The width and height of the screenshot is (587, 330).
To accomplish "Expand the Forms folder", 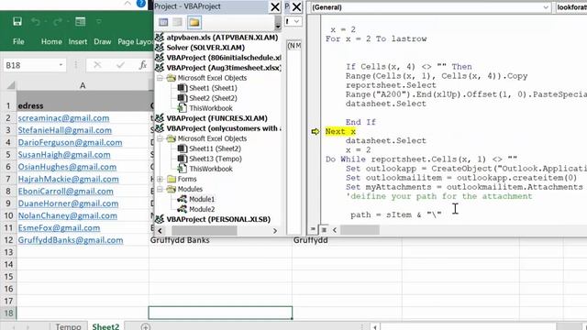I will pyautogui.click(x=160, y=179).
